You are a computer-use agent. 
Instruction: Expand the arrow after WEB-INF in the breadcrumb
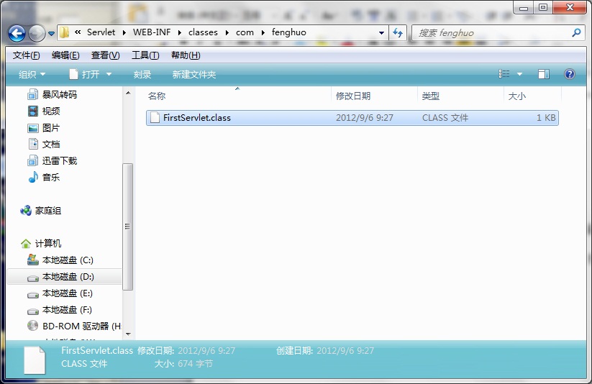tap(180, 32)
